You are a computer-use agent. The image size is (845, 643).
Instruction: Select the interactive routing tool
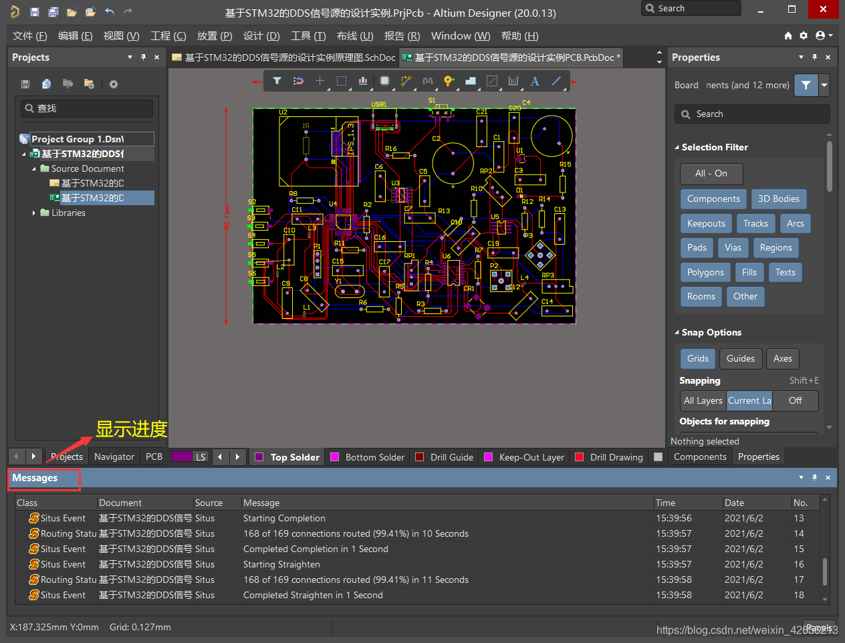click(406, 81)
